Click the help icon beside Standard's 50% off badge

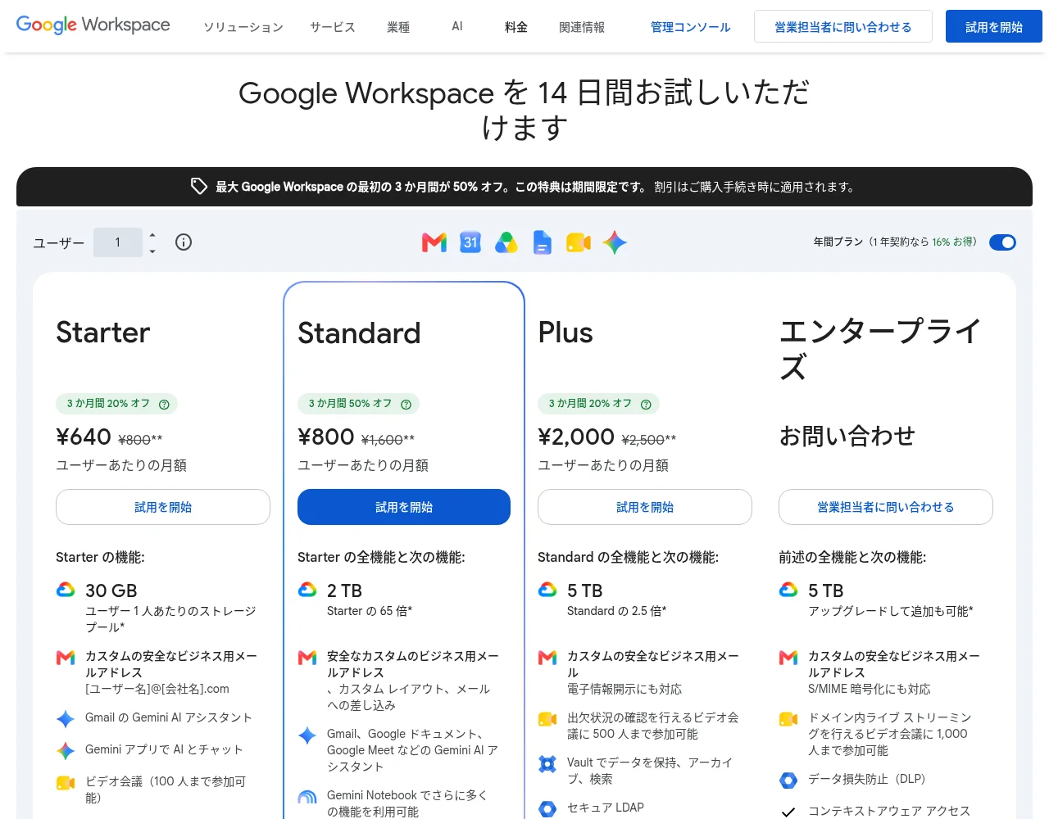[406, 405]
